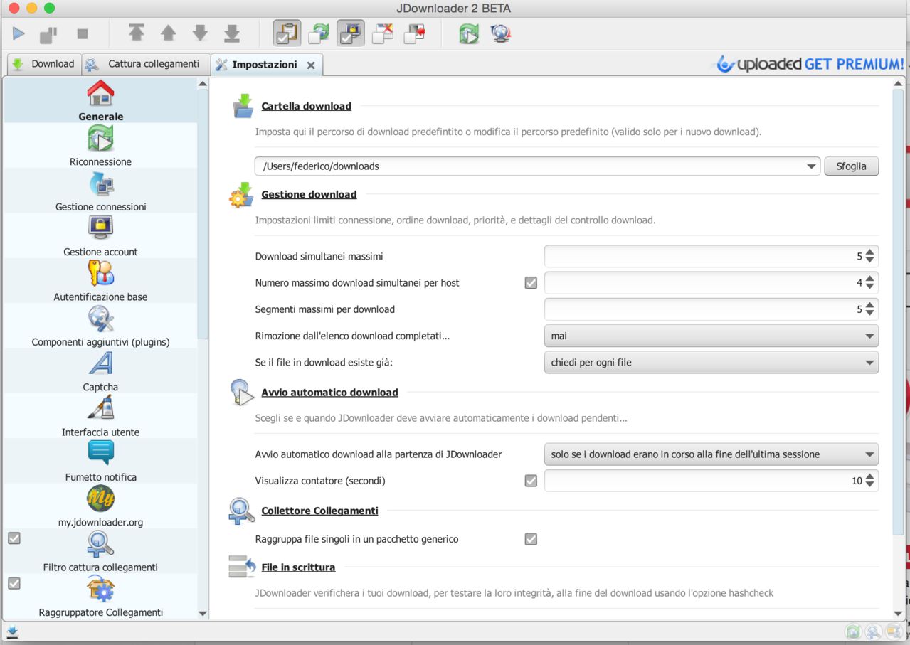Click the reconnect now toolbar icon
This screenshot has width=910, height=645.
pyautogui.click(x=469, y=33)
